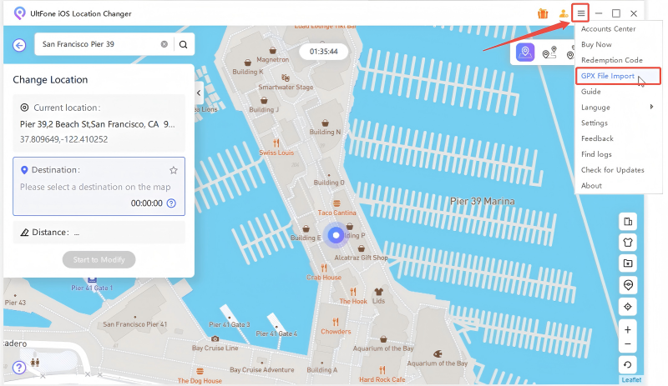This screenshot has width=668, height=386.
Task: Click the Taco Cantina map label
Action: point(337,213)
